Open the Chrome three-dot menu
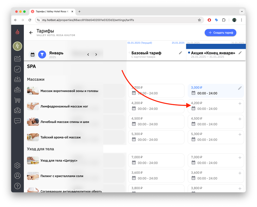Viewport: 257px width, 207px height. [241, 20]
